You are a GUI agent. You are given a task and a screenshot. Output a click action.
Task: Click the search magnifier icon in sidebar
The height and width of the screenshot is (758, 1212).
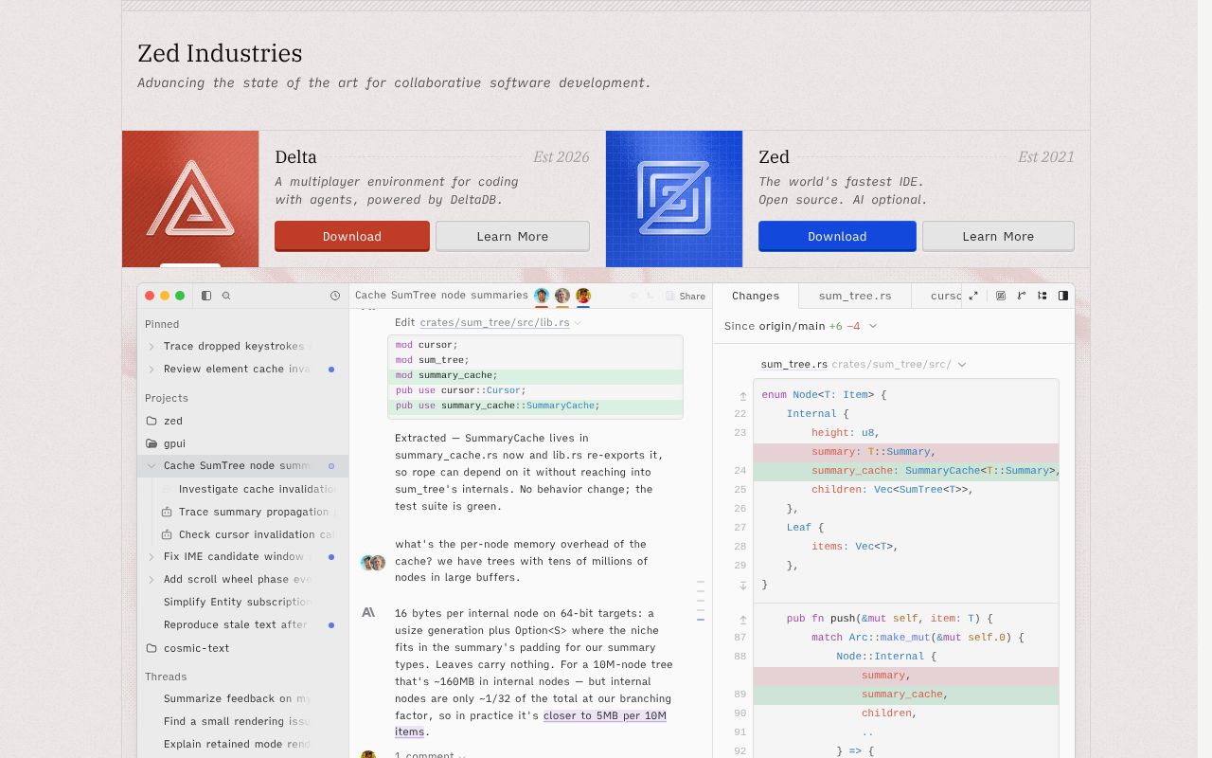pyautogui.click(x=226, y=296)
